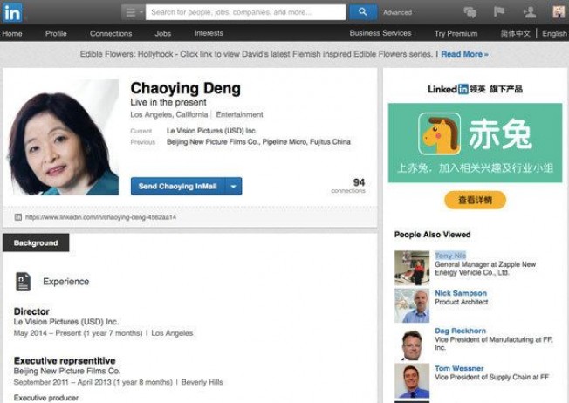Image resolution: width=569 pixels, height=403 pixels.
Task: Open the add connections icon
Action: [530, 12]
